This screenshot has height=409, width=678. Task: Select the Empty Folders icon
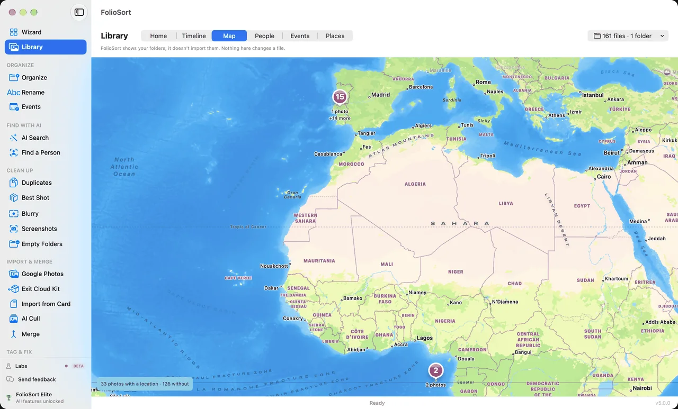(x=14, y=244)
